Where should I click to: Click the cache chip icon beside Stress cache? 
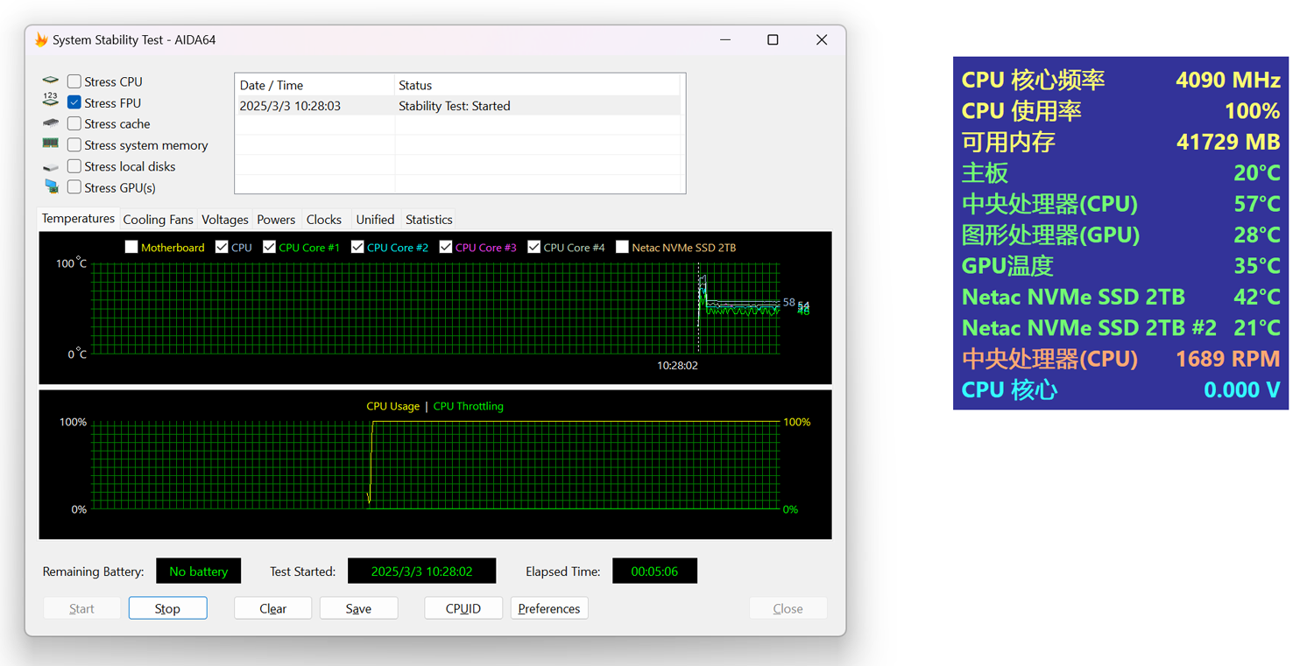[x=51, y=123]
